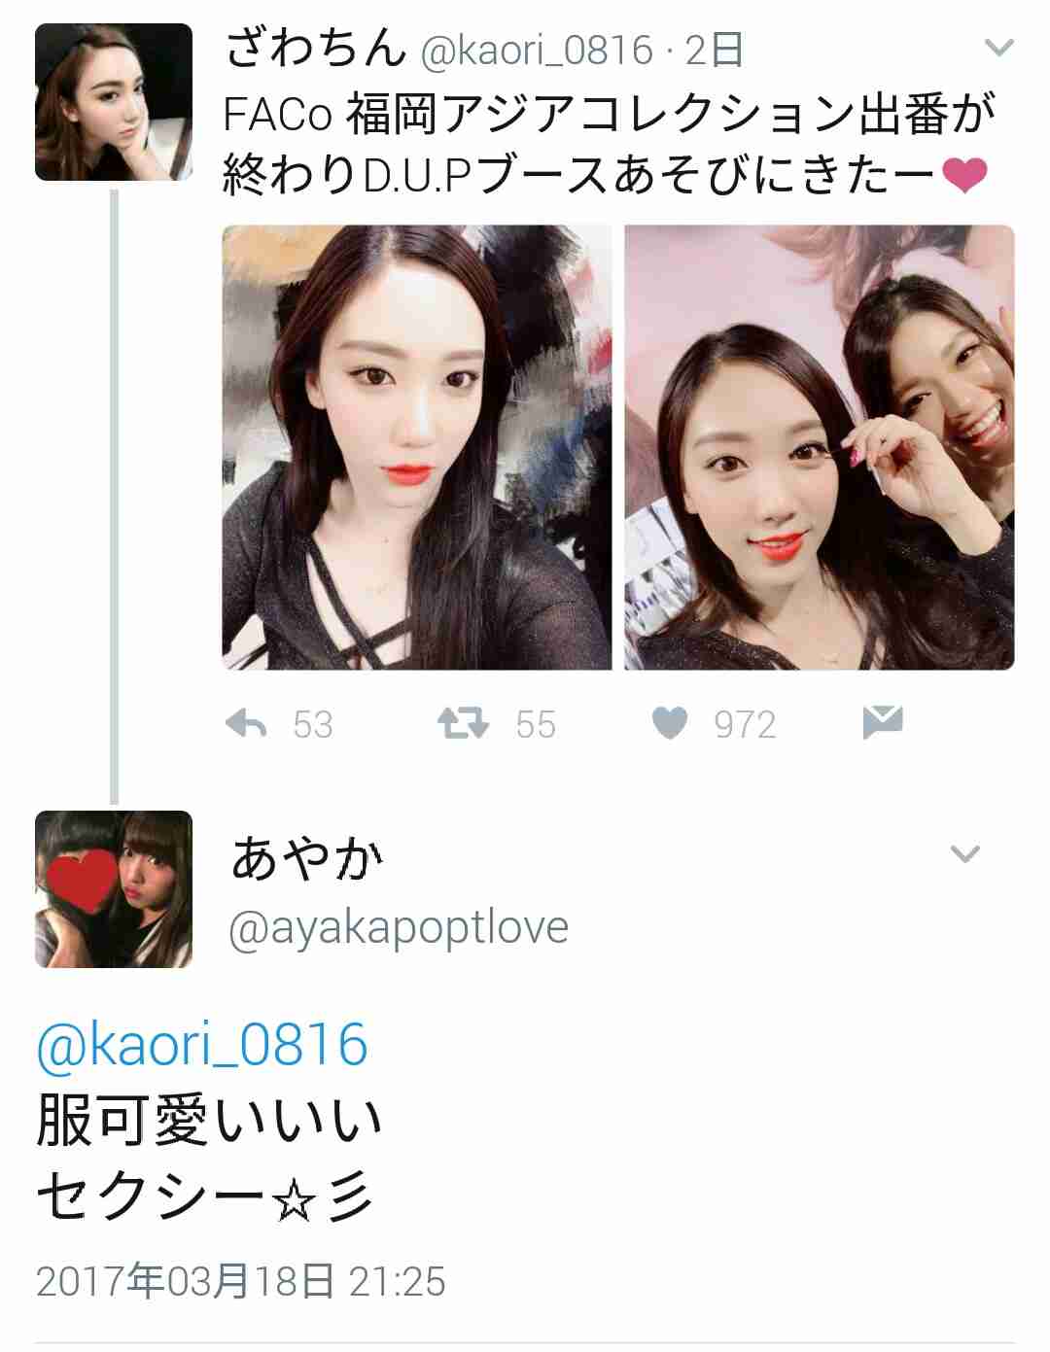
Task: View the right two-person photo
Action: click(x=820, y=447)
